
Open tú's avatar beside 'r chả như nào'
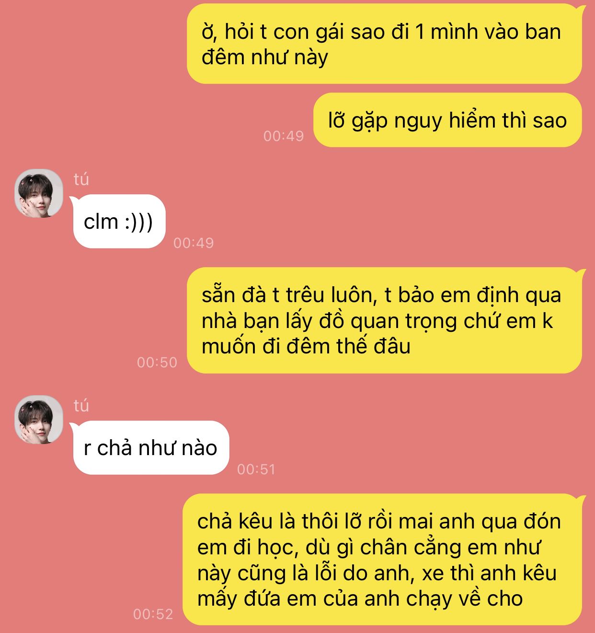click(x=39, y=420)
